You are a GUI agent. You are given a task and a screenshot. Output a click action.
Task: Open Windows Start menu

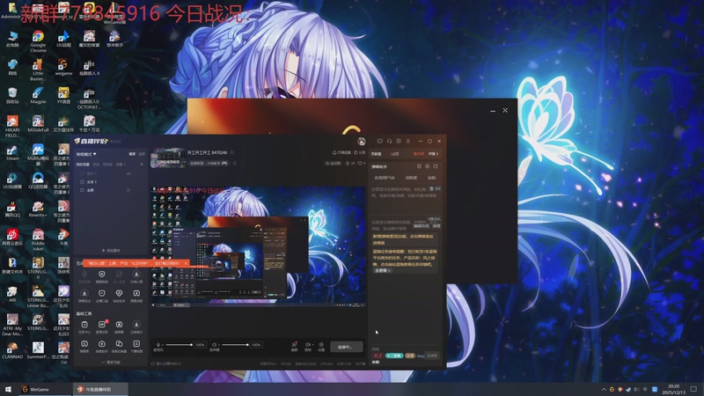pyautogui.click(x=8, y=389)
